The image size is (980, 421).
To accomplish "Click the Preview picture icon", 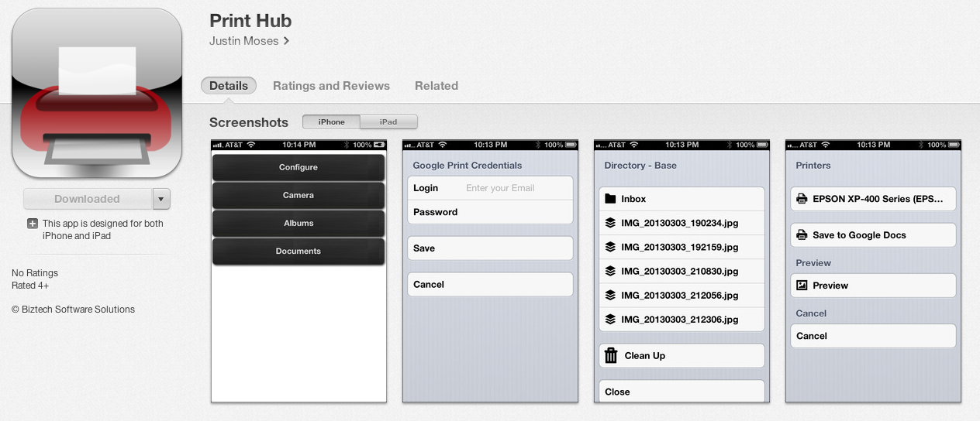I will pyautogui.click(x=802, y=286).
